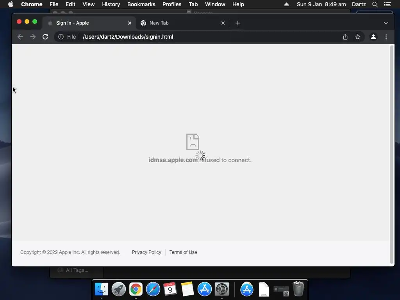Expand the tab search chevron
400x300 pixels.
(x=386, y=23)
